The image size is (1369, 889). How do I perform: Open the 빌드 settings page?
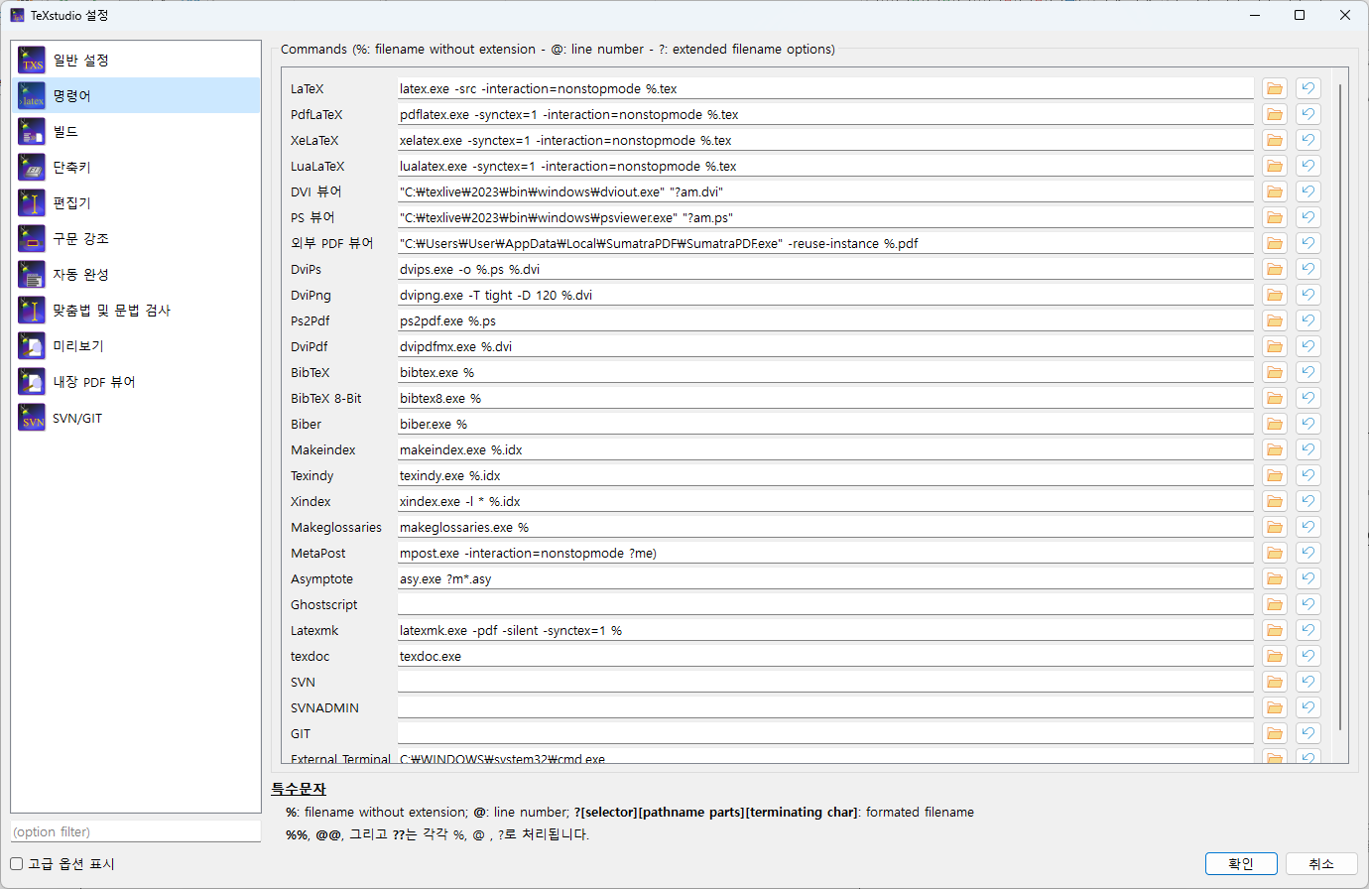tap(136, 131)
